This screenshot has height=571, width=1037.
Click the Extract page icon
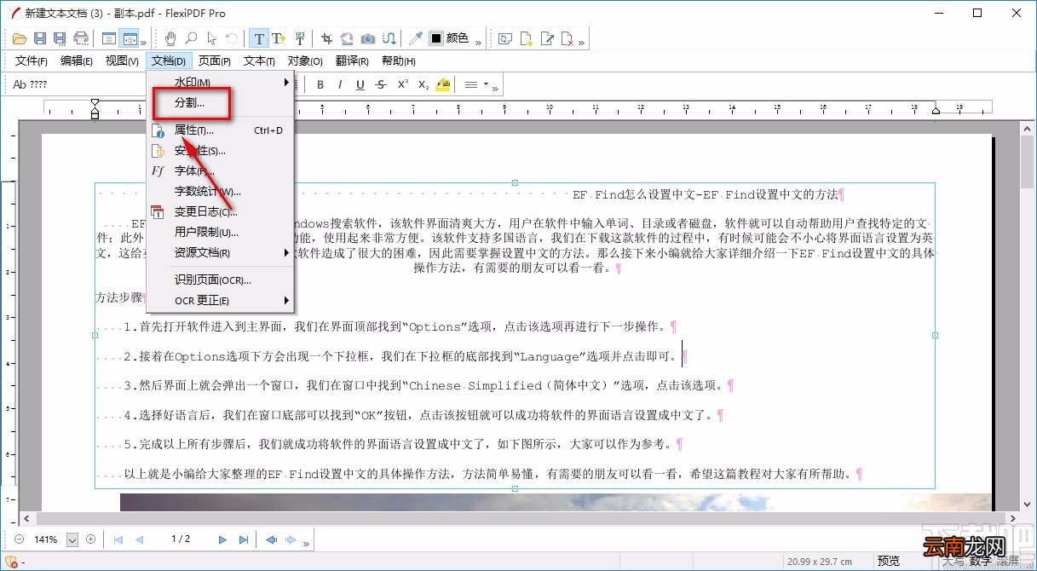click(546, 38)
